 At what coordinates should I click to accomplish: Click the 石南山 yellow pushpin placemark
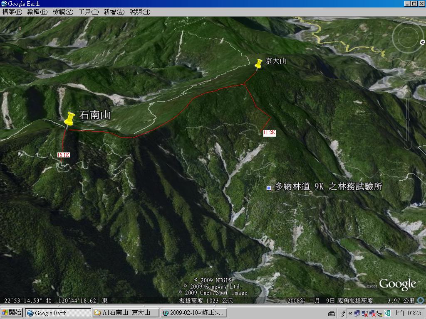pyautogui.click(x=69, y=119)
